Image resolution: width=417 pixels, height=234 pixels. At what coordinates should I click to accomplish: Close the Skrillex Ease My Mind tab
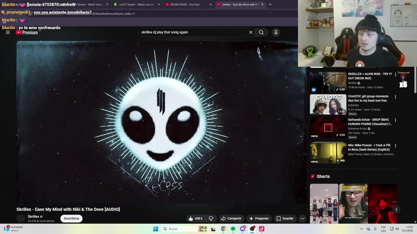[262, 5]
